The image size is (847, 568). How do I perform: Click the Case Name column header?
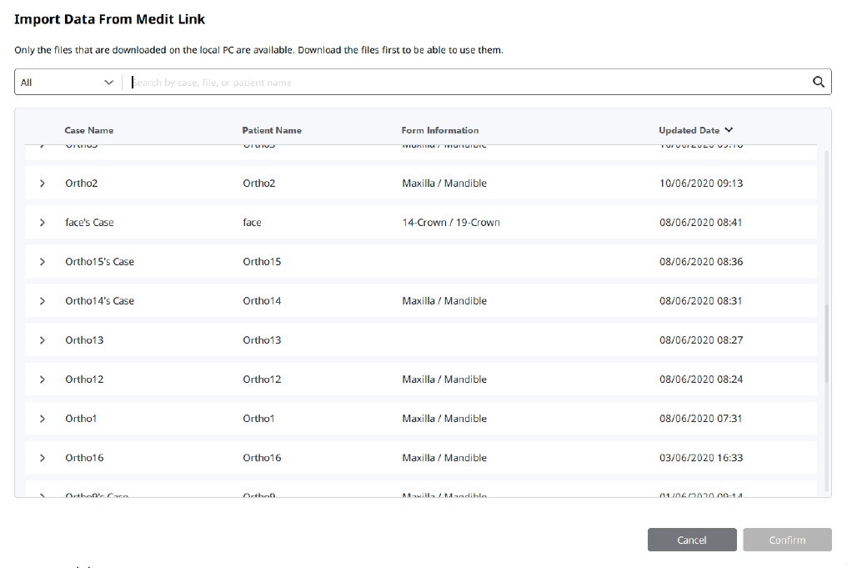click(x=88, y=130)
